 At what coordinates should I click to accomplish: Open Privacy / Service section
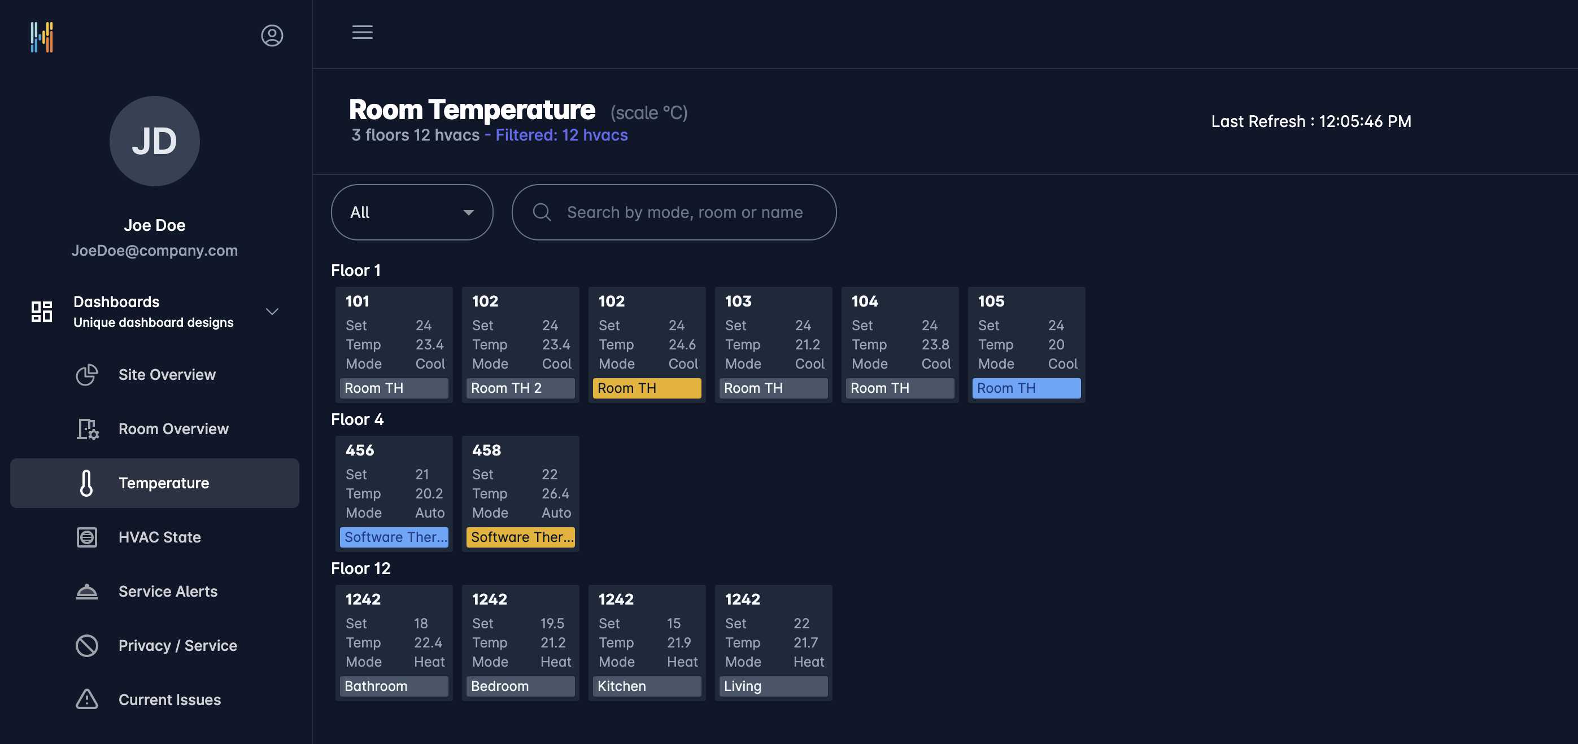coord(178,645)
